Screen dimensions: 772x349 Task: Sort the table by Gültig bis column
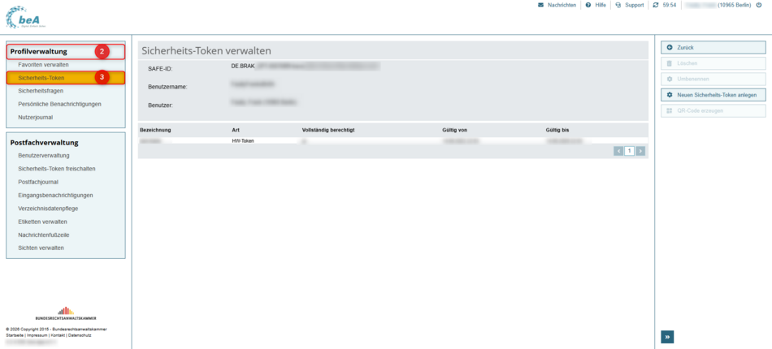[x=557, y=129]
